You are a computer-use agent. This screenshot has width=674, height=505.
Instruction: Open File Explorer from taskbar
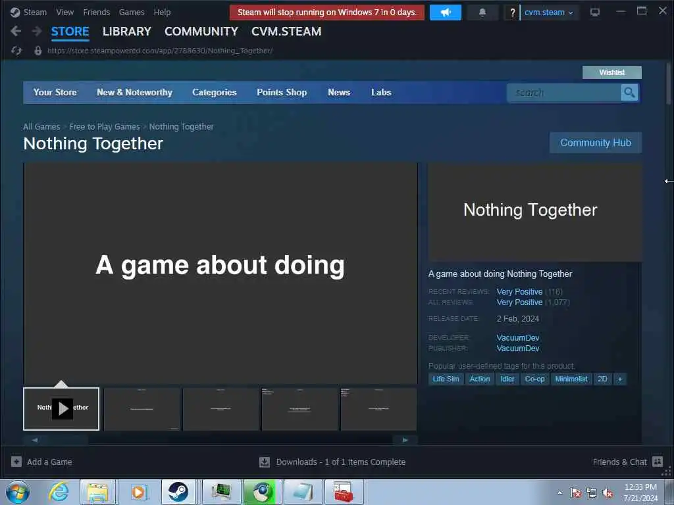[97, 492]
